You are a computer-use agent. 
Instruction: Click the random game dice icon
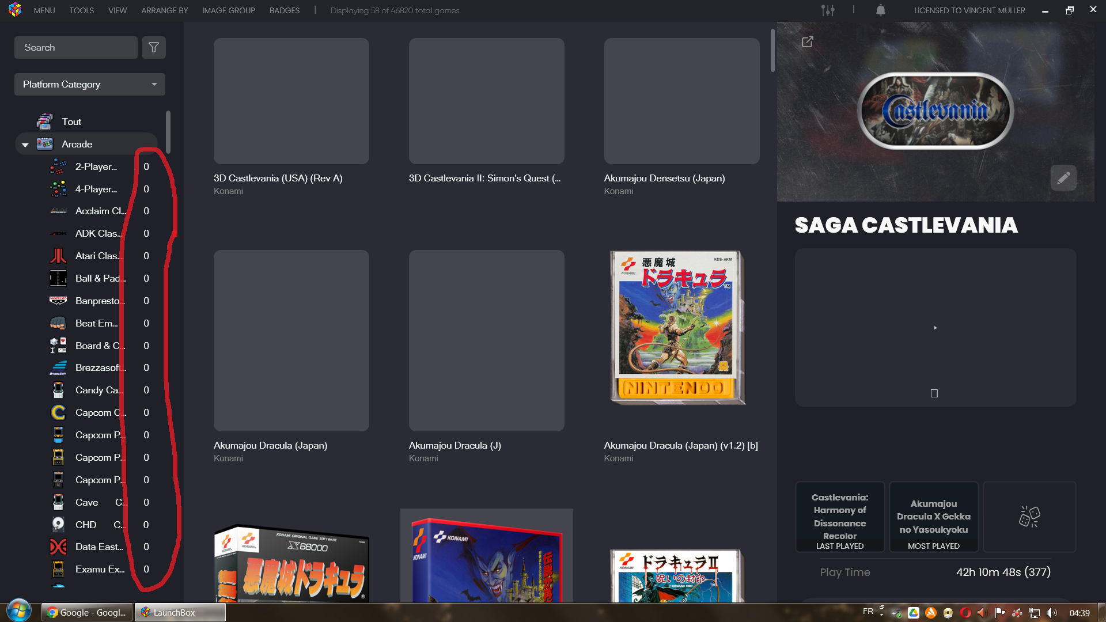point(1029,517)
